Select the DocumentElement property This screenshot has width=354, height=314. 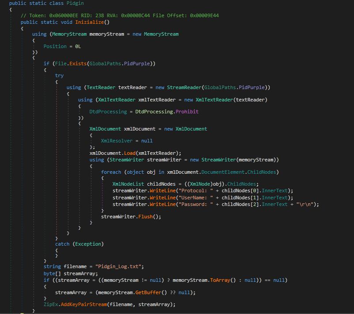pos(223,172)
